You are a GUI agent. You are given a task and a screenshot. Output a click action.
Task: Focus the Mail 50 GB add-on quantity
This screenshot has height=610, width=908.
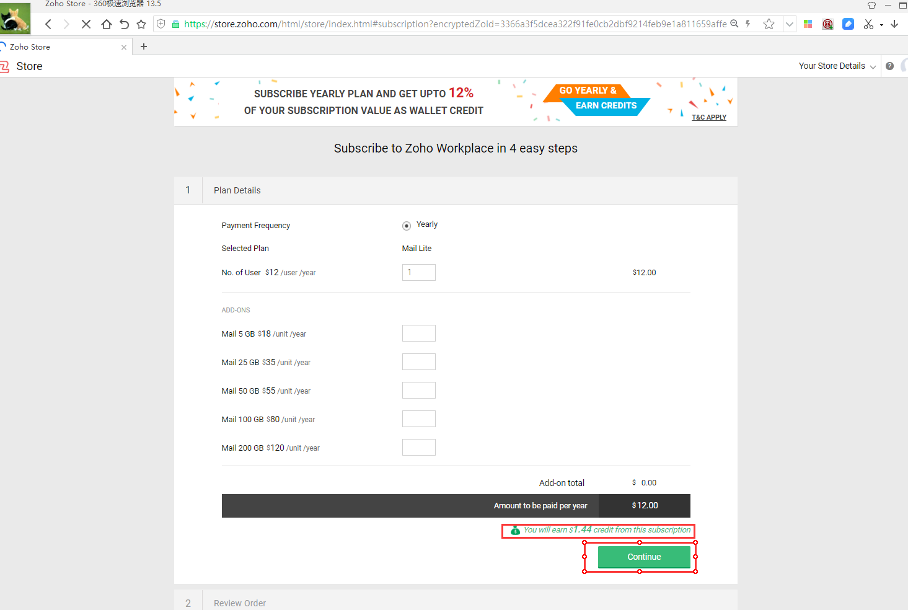pos(419,390)
